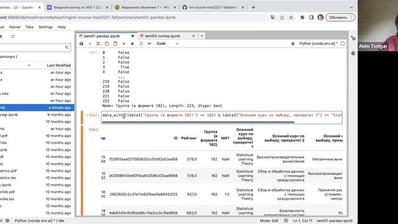Open the Chrome profile avatar

coord(320,17)
